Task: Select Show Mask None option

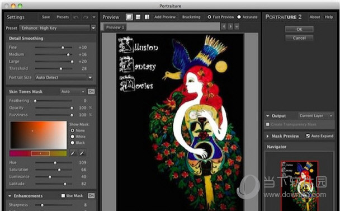Action: pos(73,130)
